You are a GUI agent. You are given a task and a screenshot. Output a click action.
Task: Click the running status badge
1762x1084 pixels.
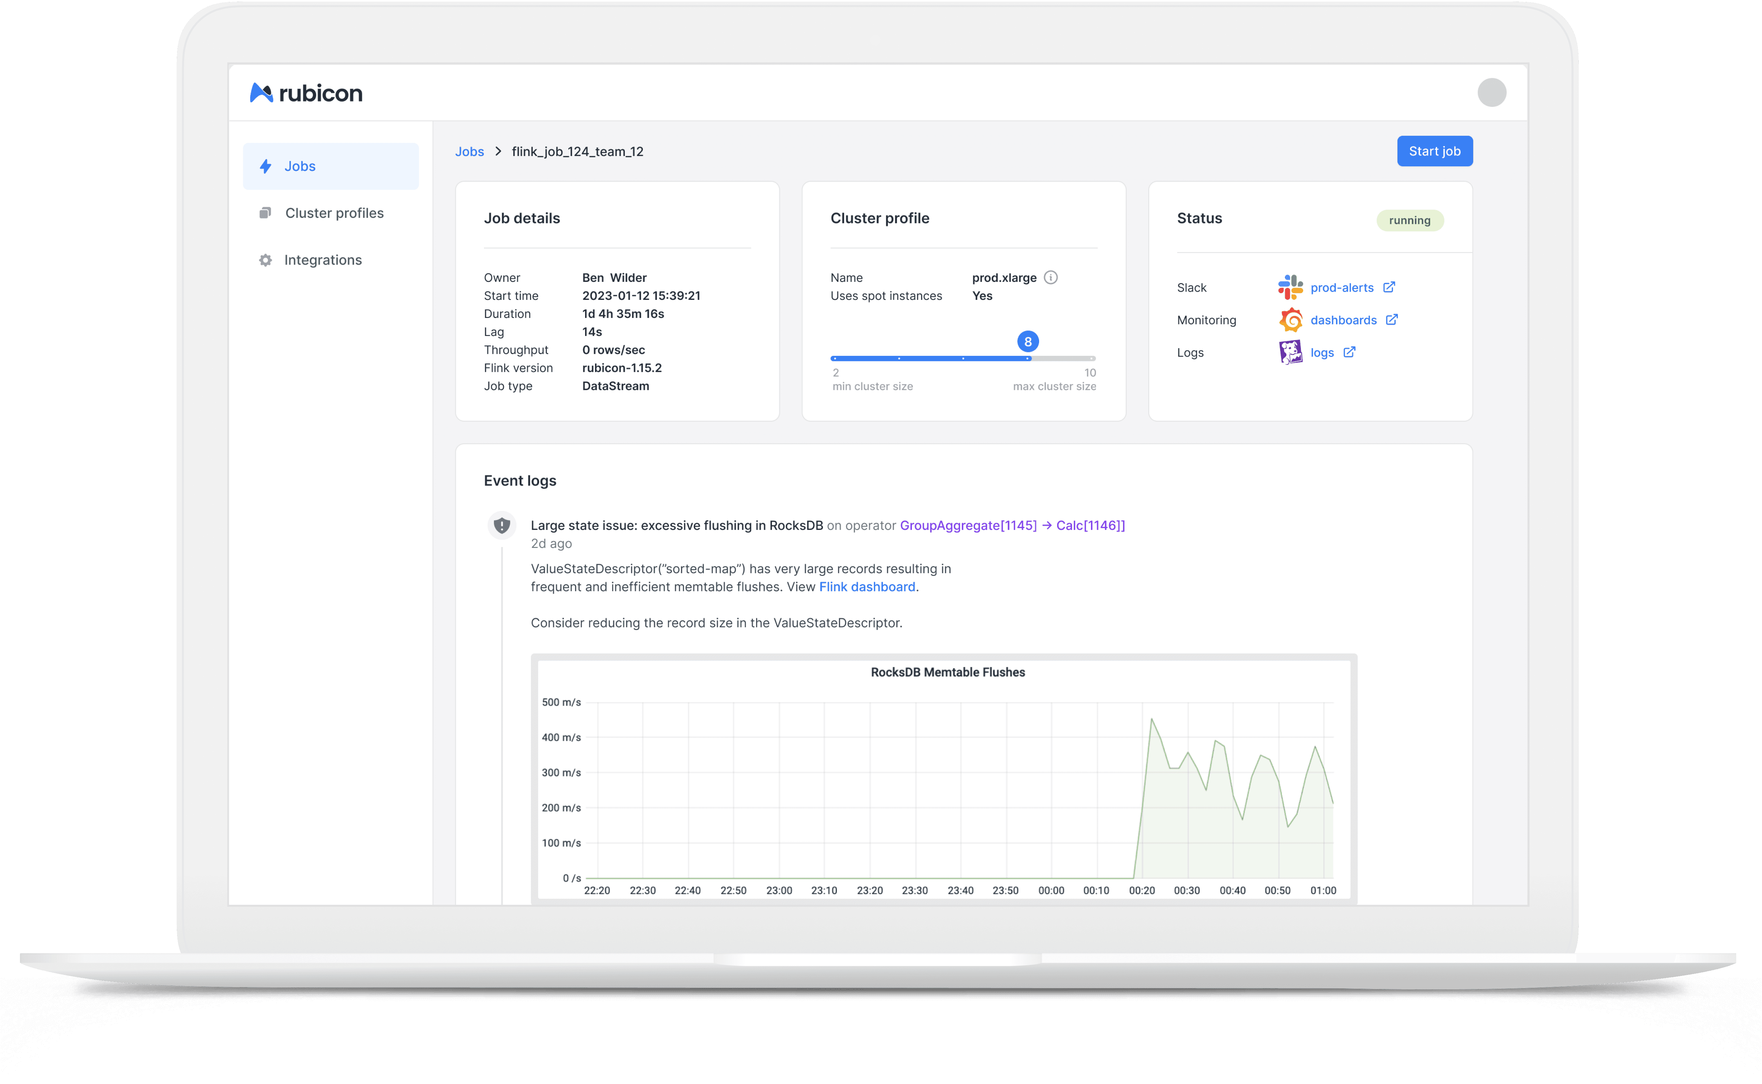[1409, 220]
